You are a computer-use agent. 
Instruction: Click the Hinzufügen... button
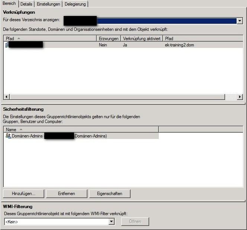pos(23,194)
